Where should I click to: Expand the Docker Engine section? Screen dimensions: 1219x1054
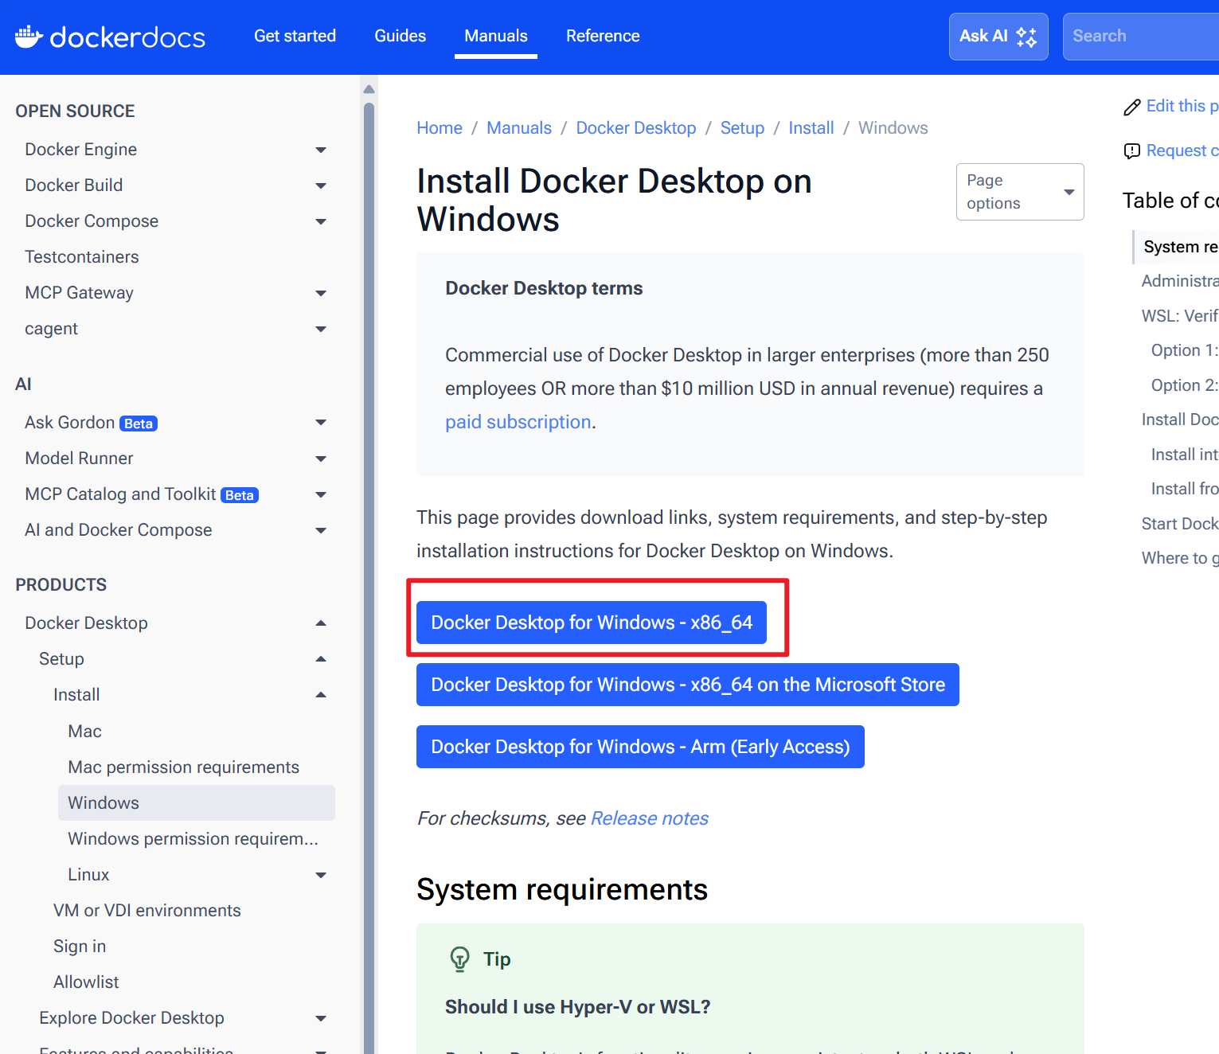pos(322,150)
